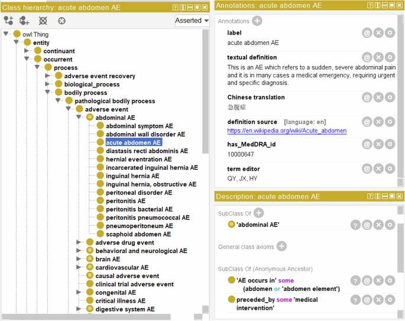Edit the has_MedDRA_id annotation
The height and width of the screenshot is (321, 405).
pos(389,145)
